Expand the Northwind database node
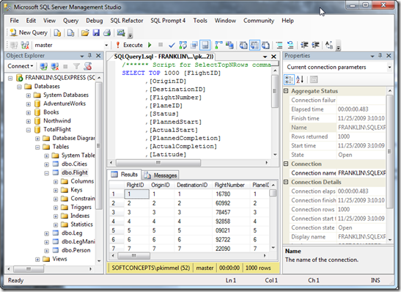401x292 pixels. click(x=29, y=121)
